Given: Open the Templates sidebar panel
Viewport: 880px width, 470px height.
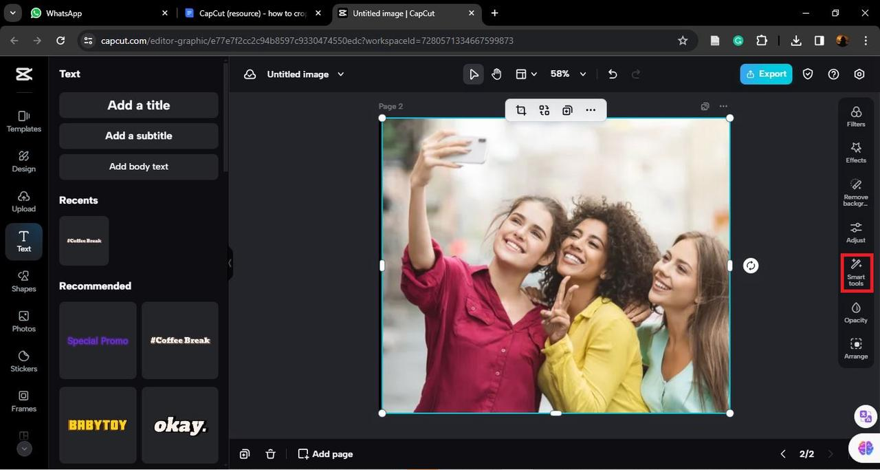Looking at the screenshot, I should click(x=24, y=121).
